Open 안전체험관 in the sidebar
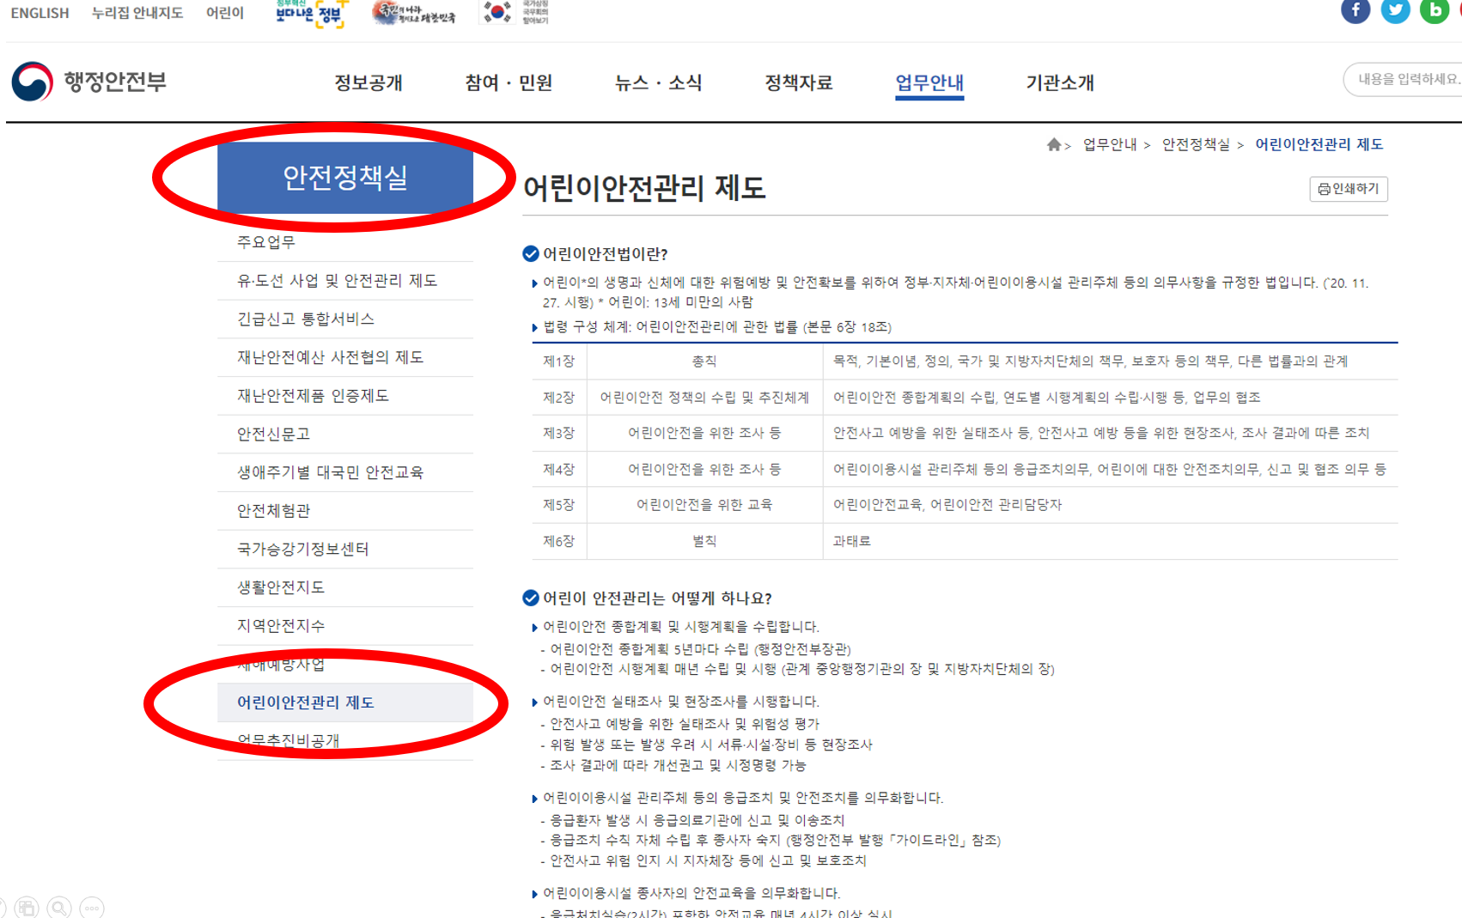The height and width of the screenshot is (918, 1462). pos(345,511)
